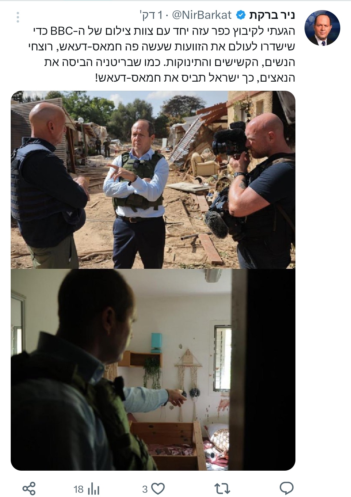The image size is (351, 497).
Task: Open the @NirBarkat handle link
Action: pyautogui.click(x=201, y=15)
